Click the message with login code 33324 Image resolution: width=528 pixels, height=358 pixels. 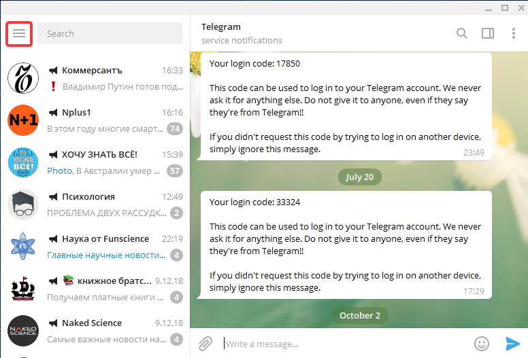point(346,245)
